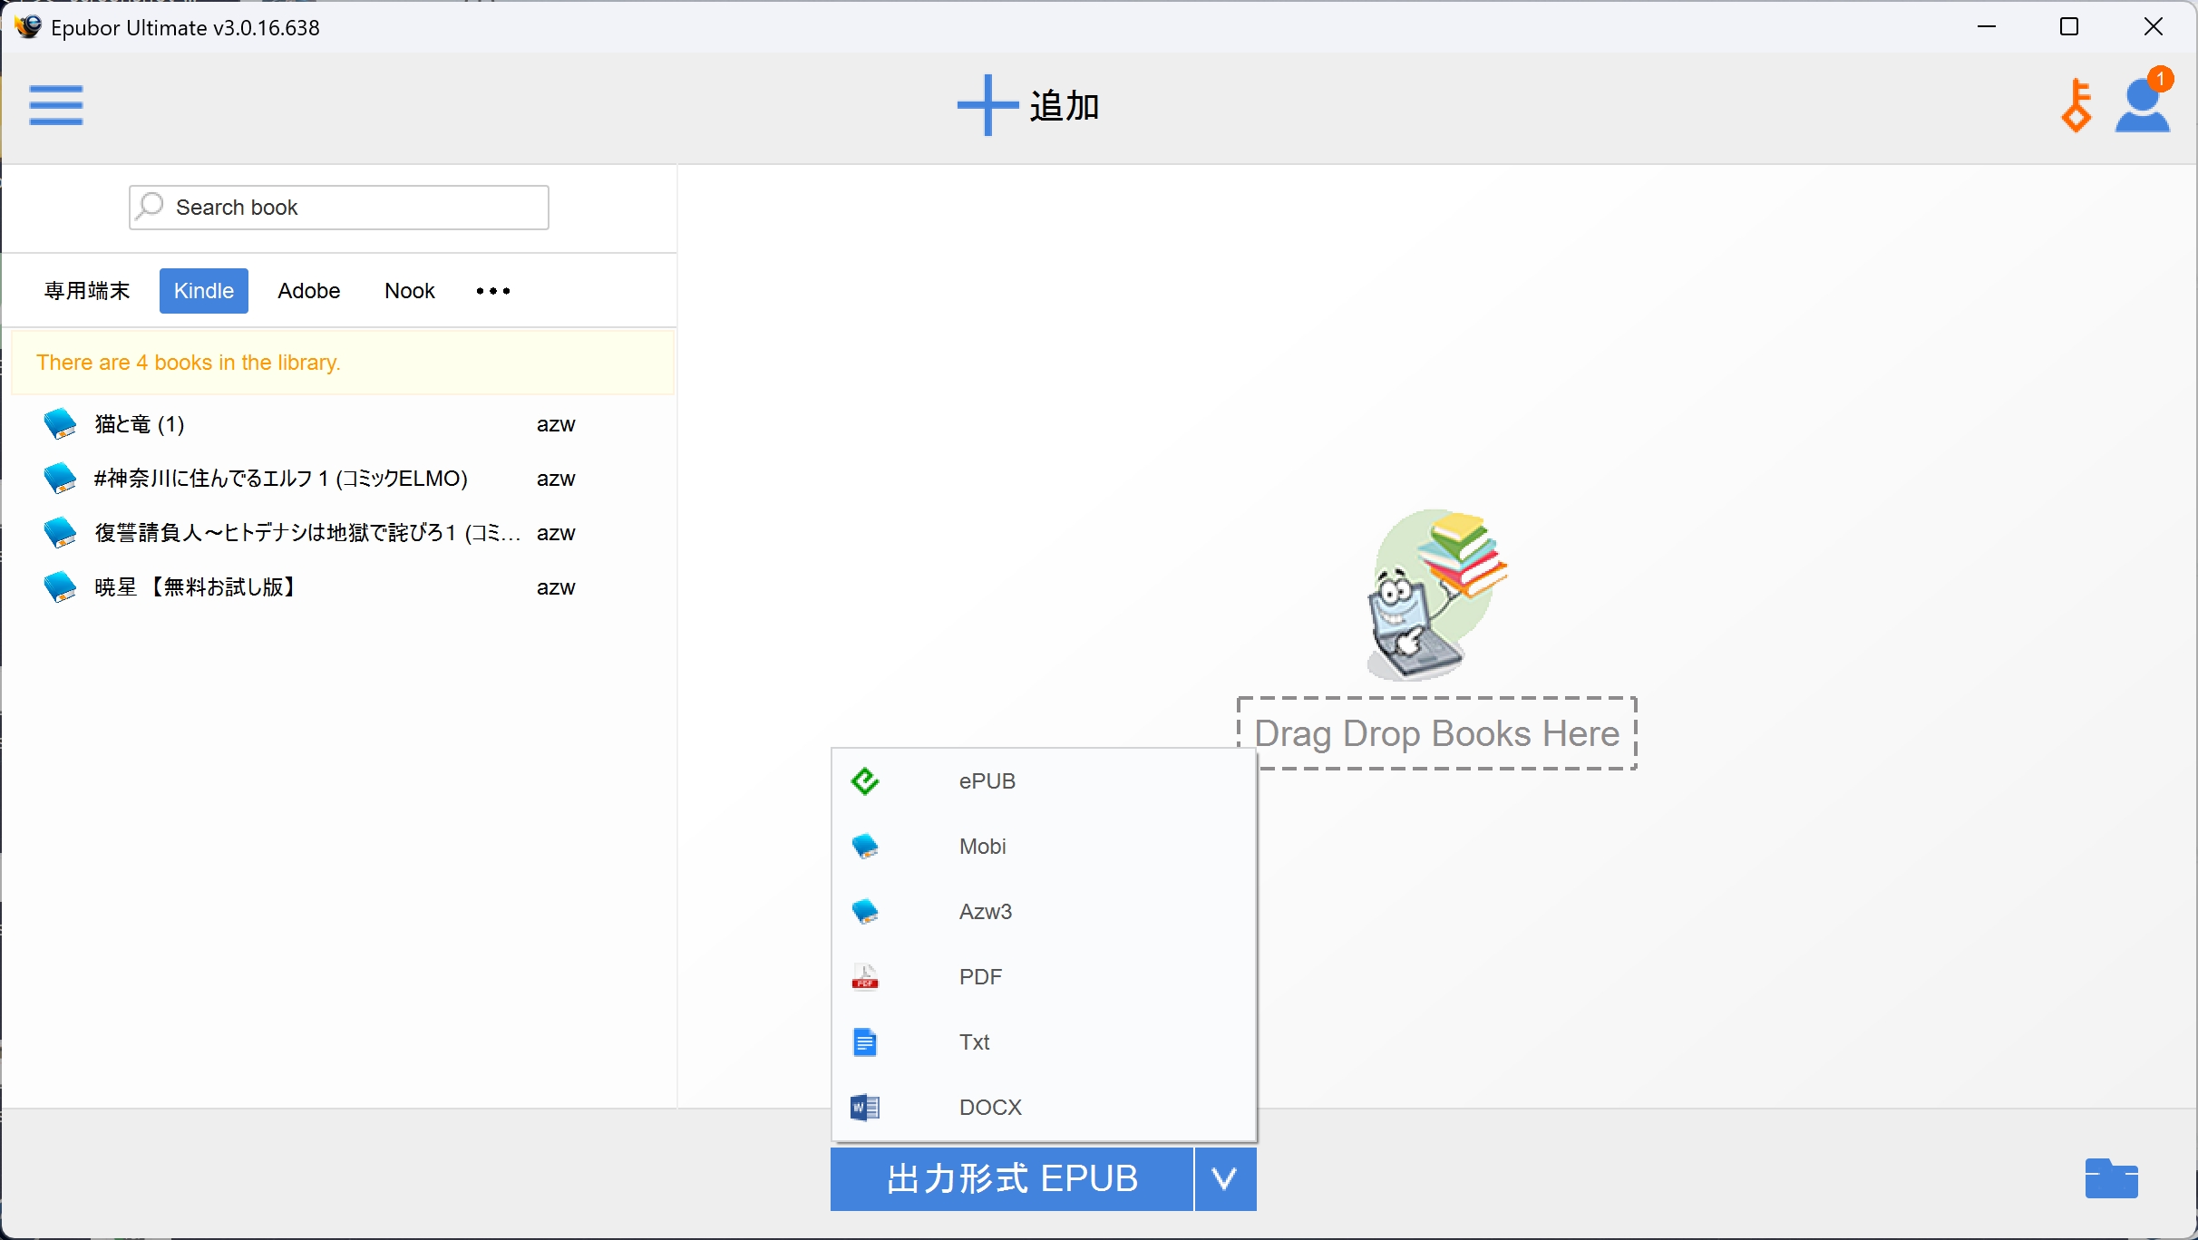The width and height of the screenshot is (2198, 1240).
Task: Open the hamburger menu
Action: 56,105
